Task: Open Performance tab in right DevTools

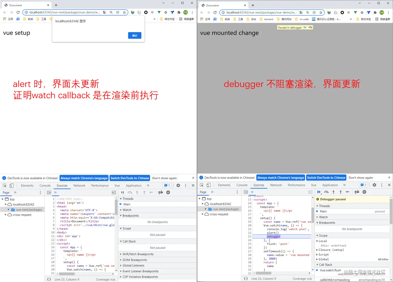Action: coord(296,185)
